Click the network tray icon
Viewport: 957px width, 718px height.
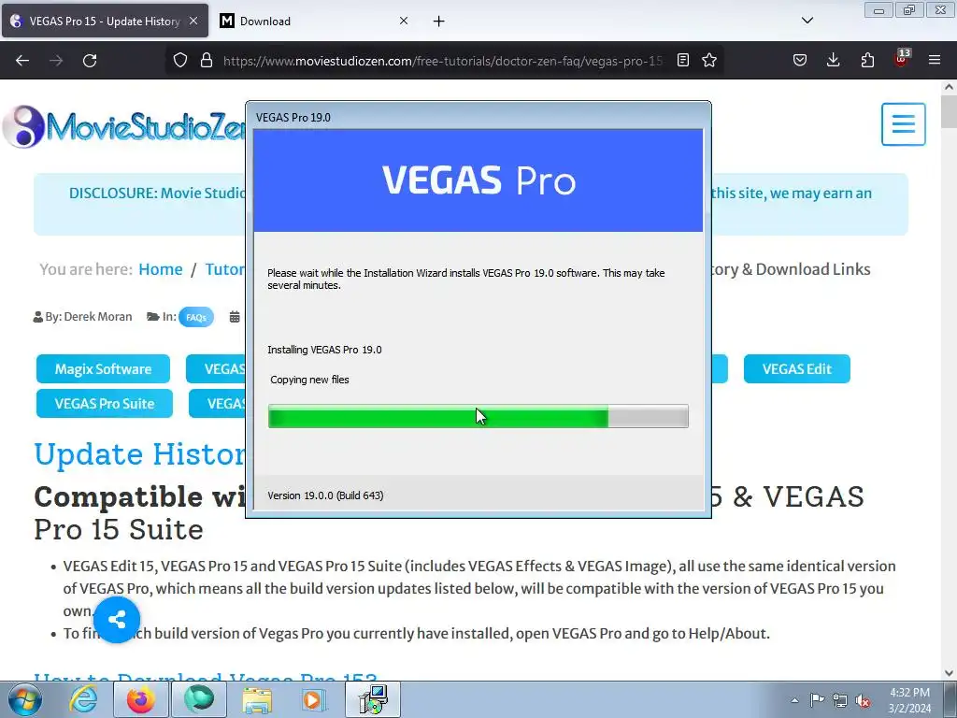[840, 700]
